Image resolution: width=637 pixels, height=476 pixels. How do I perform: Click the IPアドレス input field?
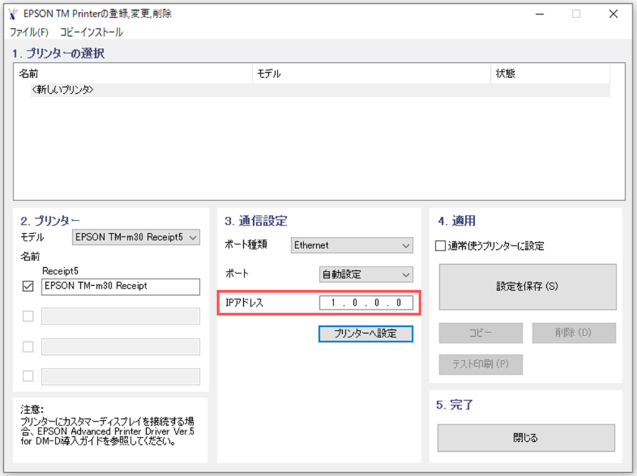[x=366, y=303]
